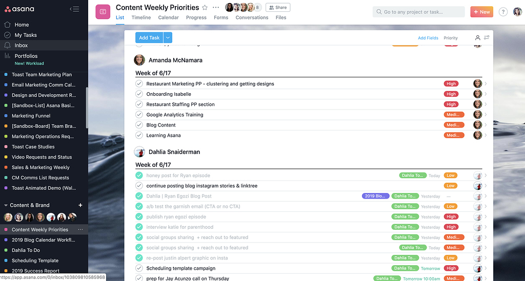Click the view filter sliders icon

click(487, 37)
